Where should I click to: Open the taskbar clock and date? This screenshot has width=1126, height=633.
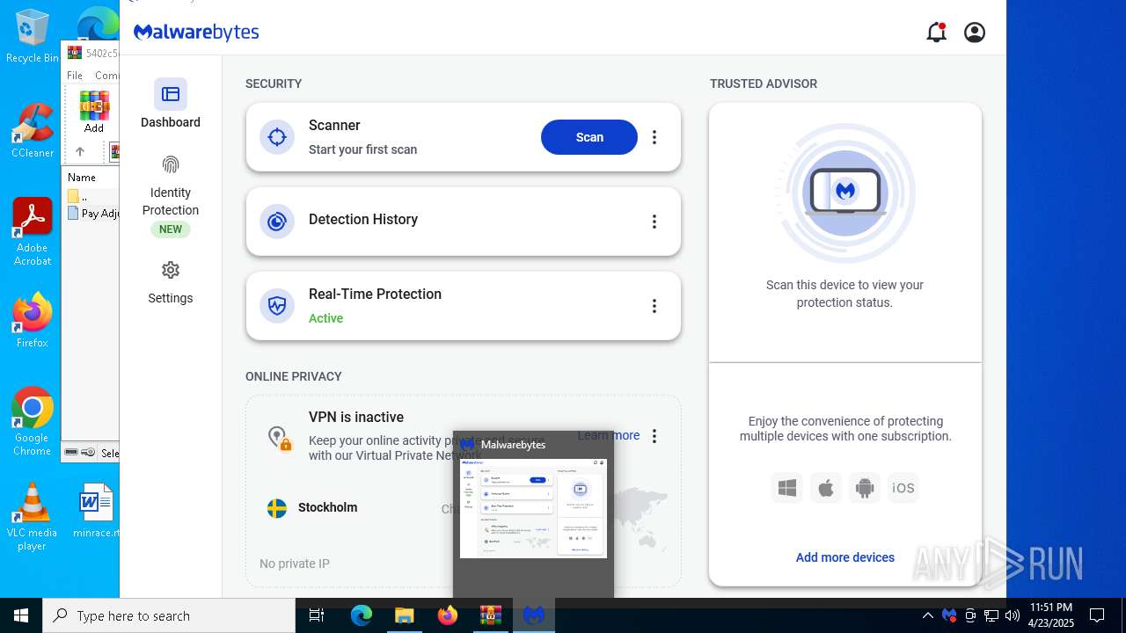pyautogui.click(x=1050, y=615)
